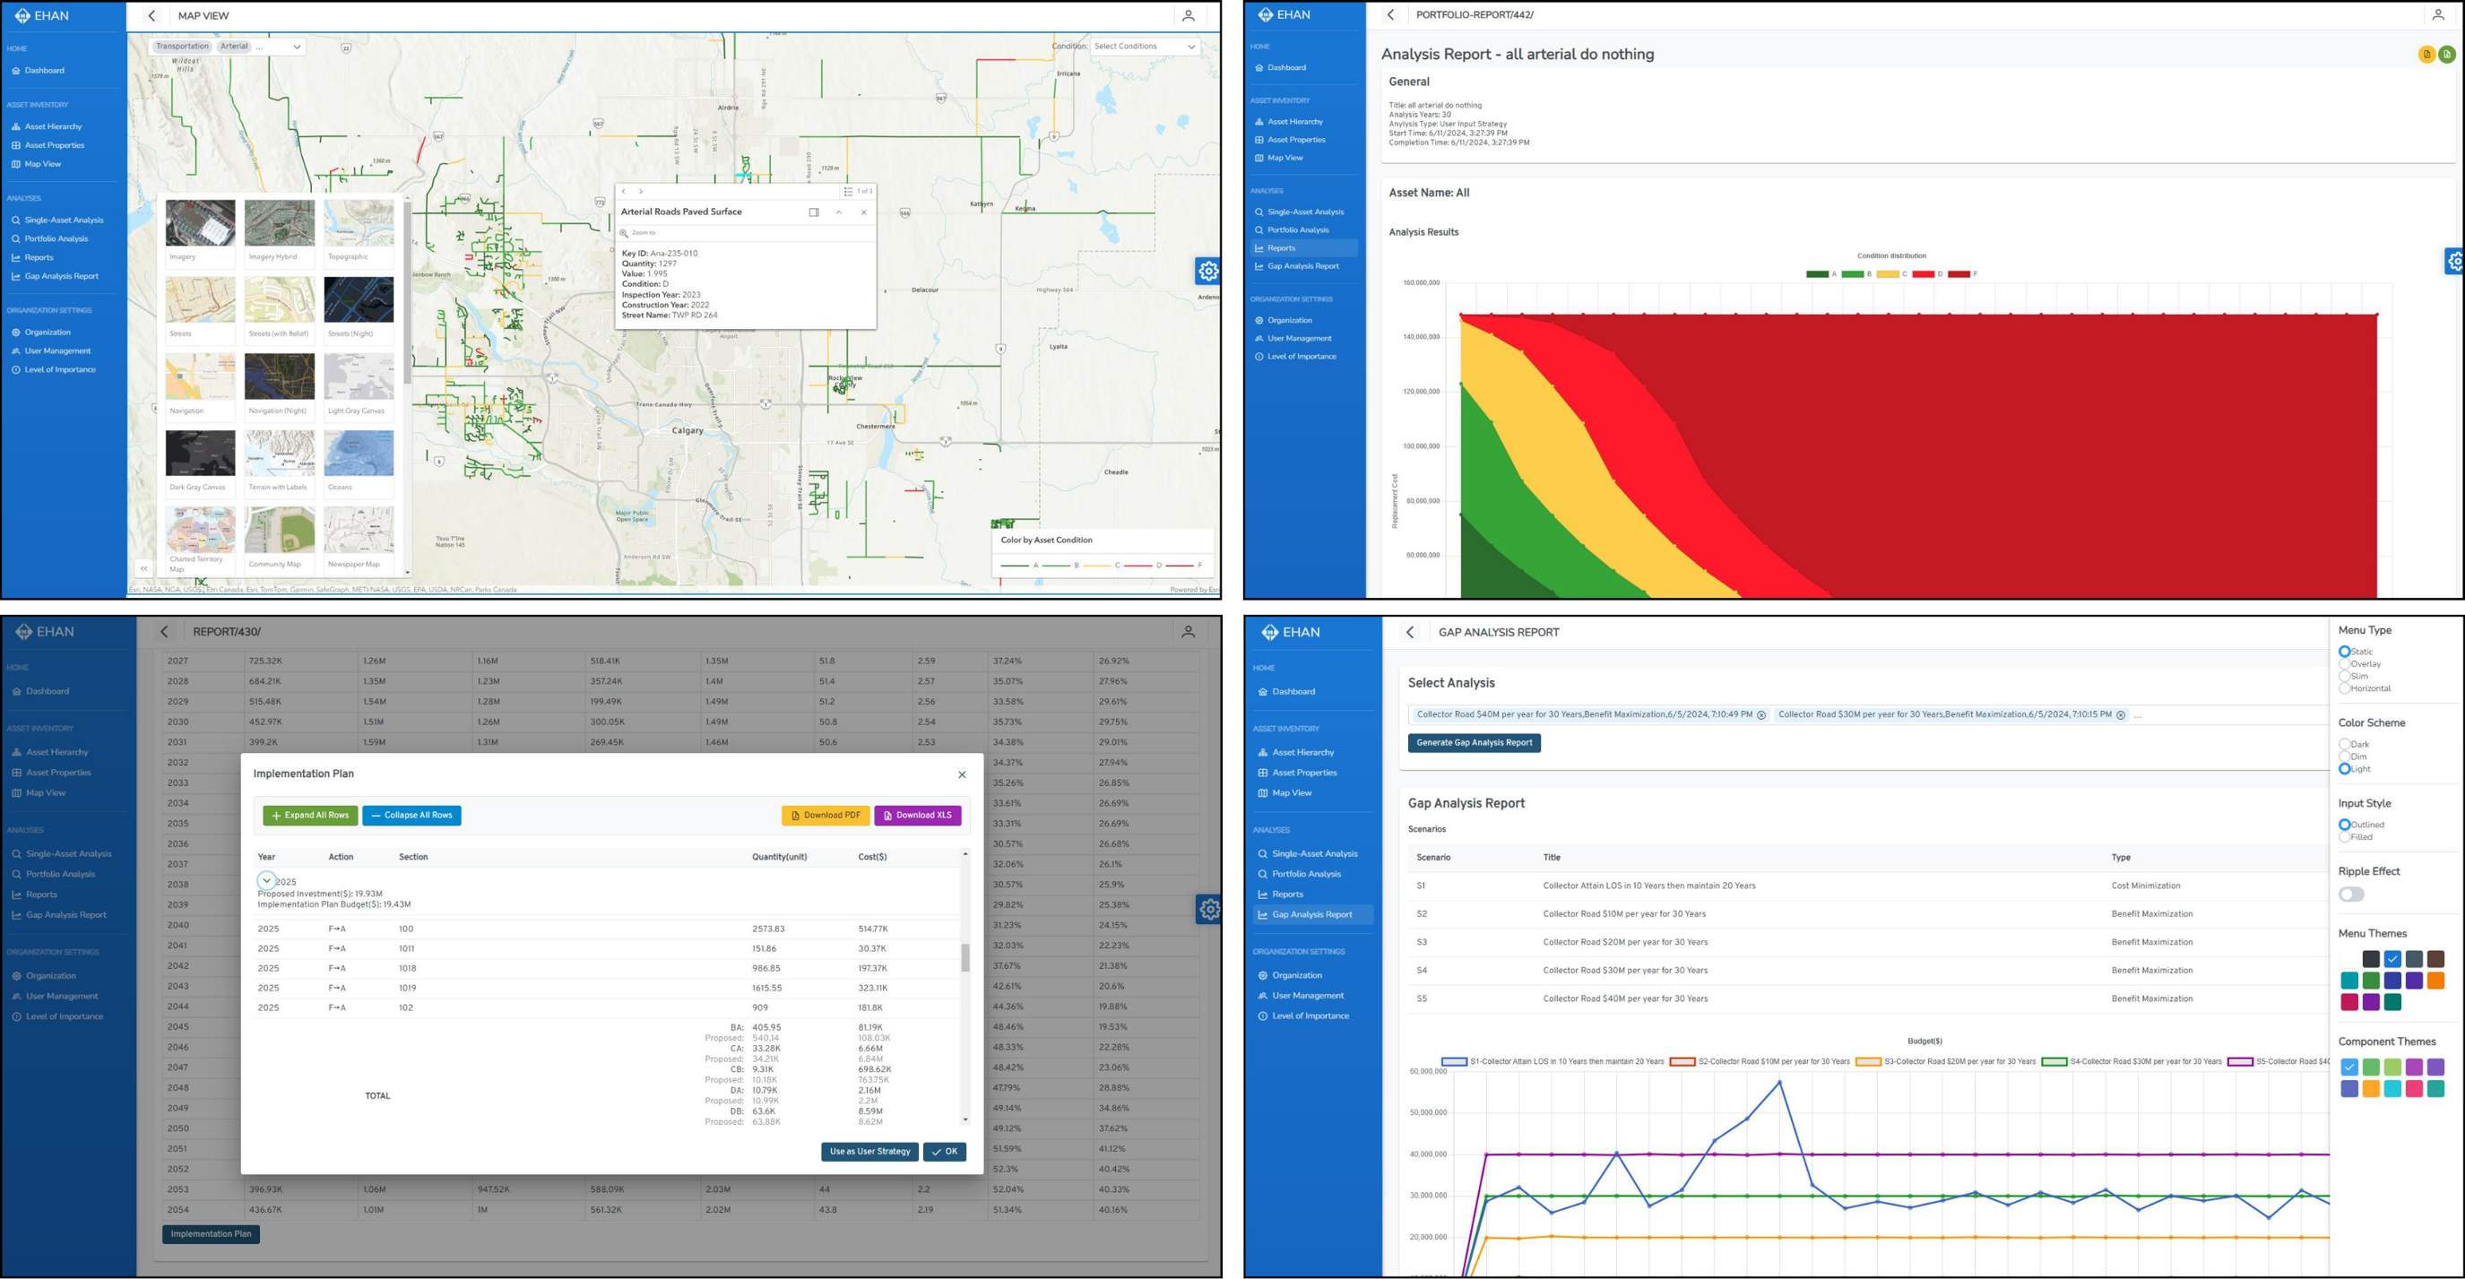Open Reports in Portfolio Report sidebar
The image size is (2465, 1279).
pos(1303,247)
